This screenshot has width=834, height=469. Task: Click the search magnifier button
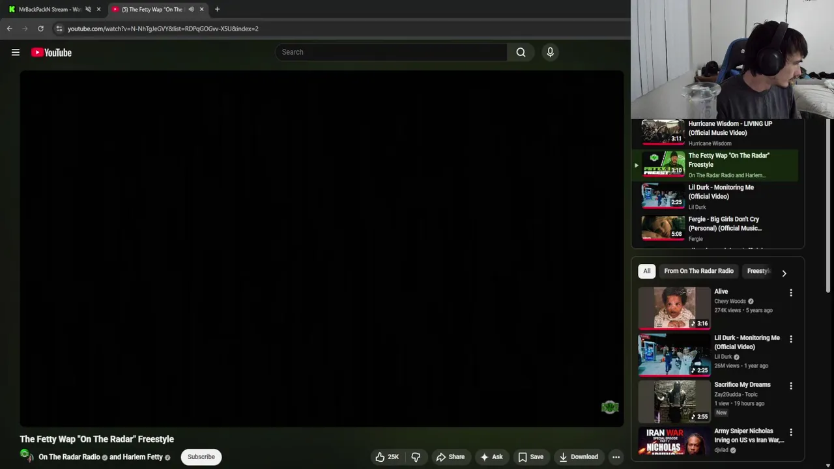521,52
